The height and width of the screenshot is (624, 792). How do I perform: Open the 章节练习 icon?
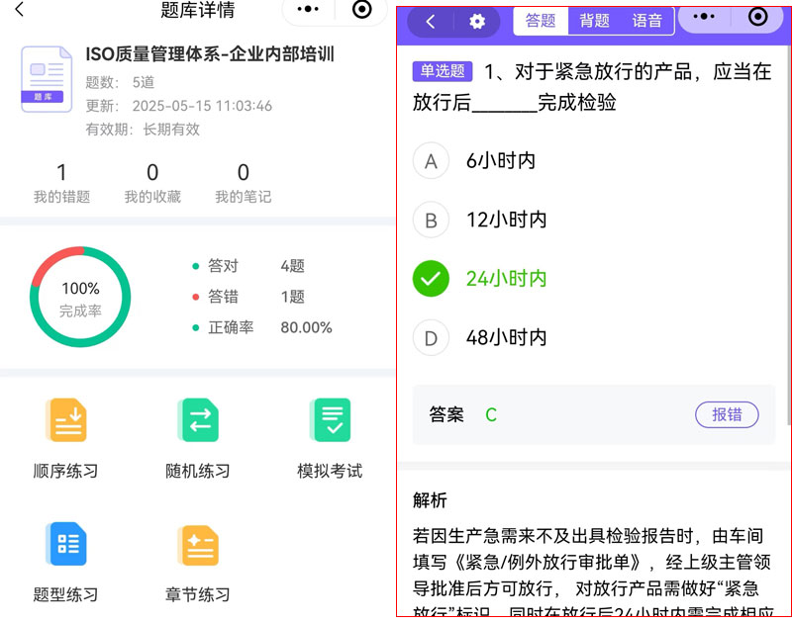click(198, 545)
